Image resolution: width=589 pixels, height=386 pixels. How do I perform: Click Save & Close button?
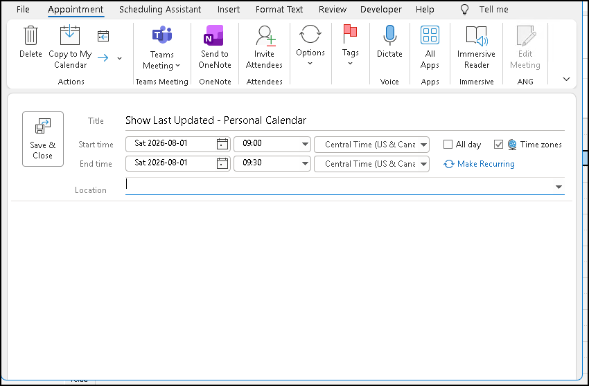tap(43, 139)
